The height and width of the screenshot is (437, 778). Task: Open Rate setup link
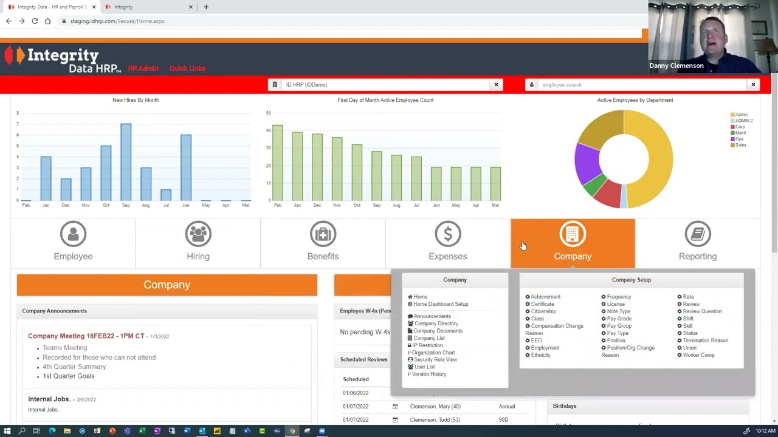[686, 297]
